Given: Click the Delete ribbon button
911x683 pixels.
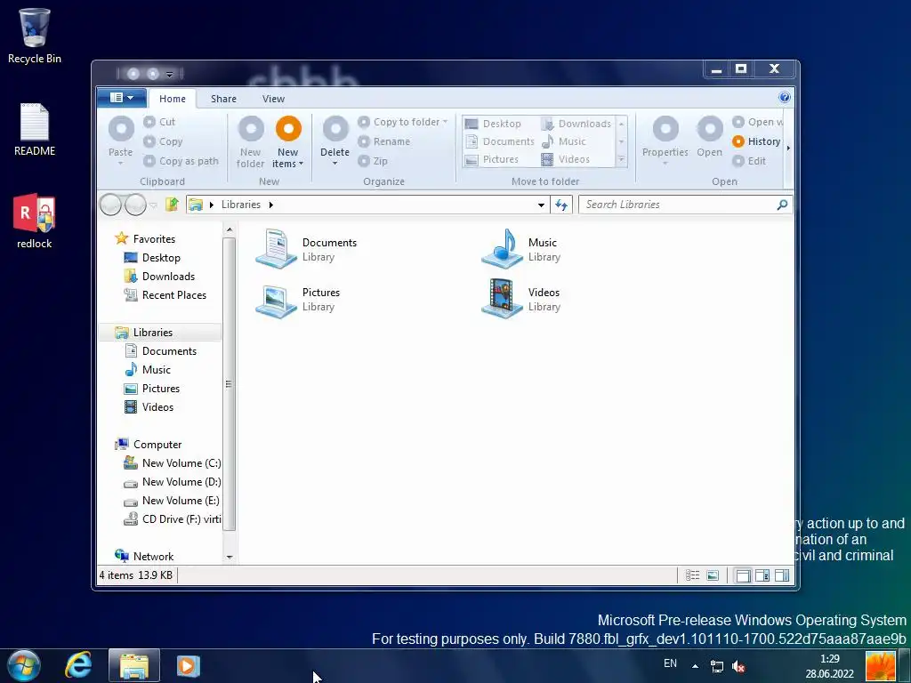Looking at the screenshot, I should tap(335, 141).
